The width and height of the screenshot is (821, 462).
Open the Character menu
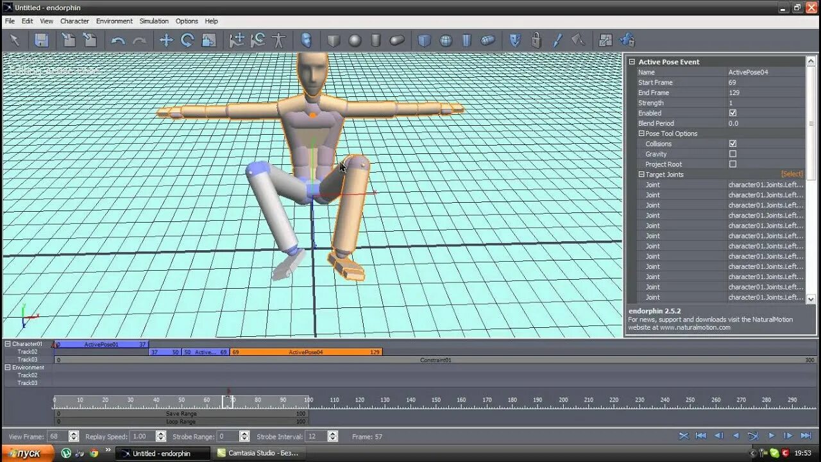coord(75,21)
